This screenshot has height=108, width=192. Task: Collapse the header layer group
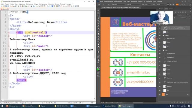(x=162, y=35)
